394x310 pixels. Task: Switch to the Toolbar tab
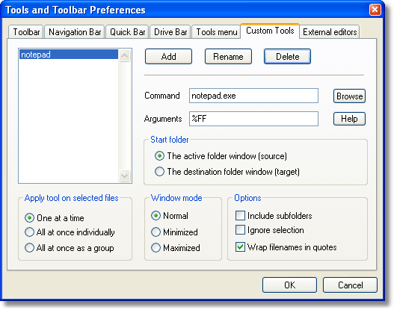coord(26,32)
